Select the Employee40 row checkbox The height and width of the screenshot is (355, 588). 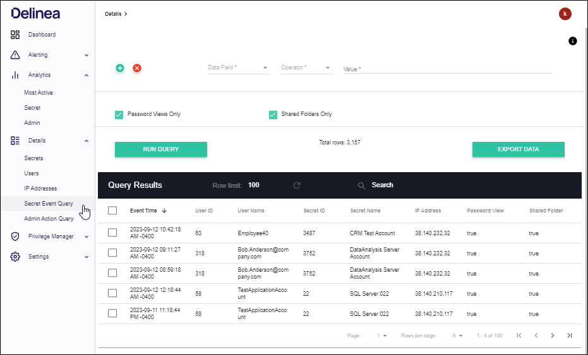pos(112,233)
